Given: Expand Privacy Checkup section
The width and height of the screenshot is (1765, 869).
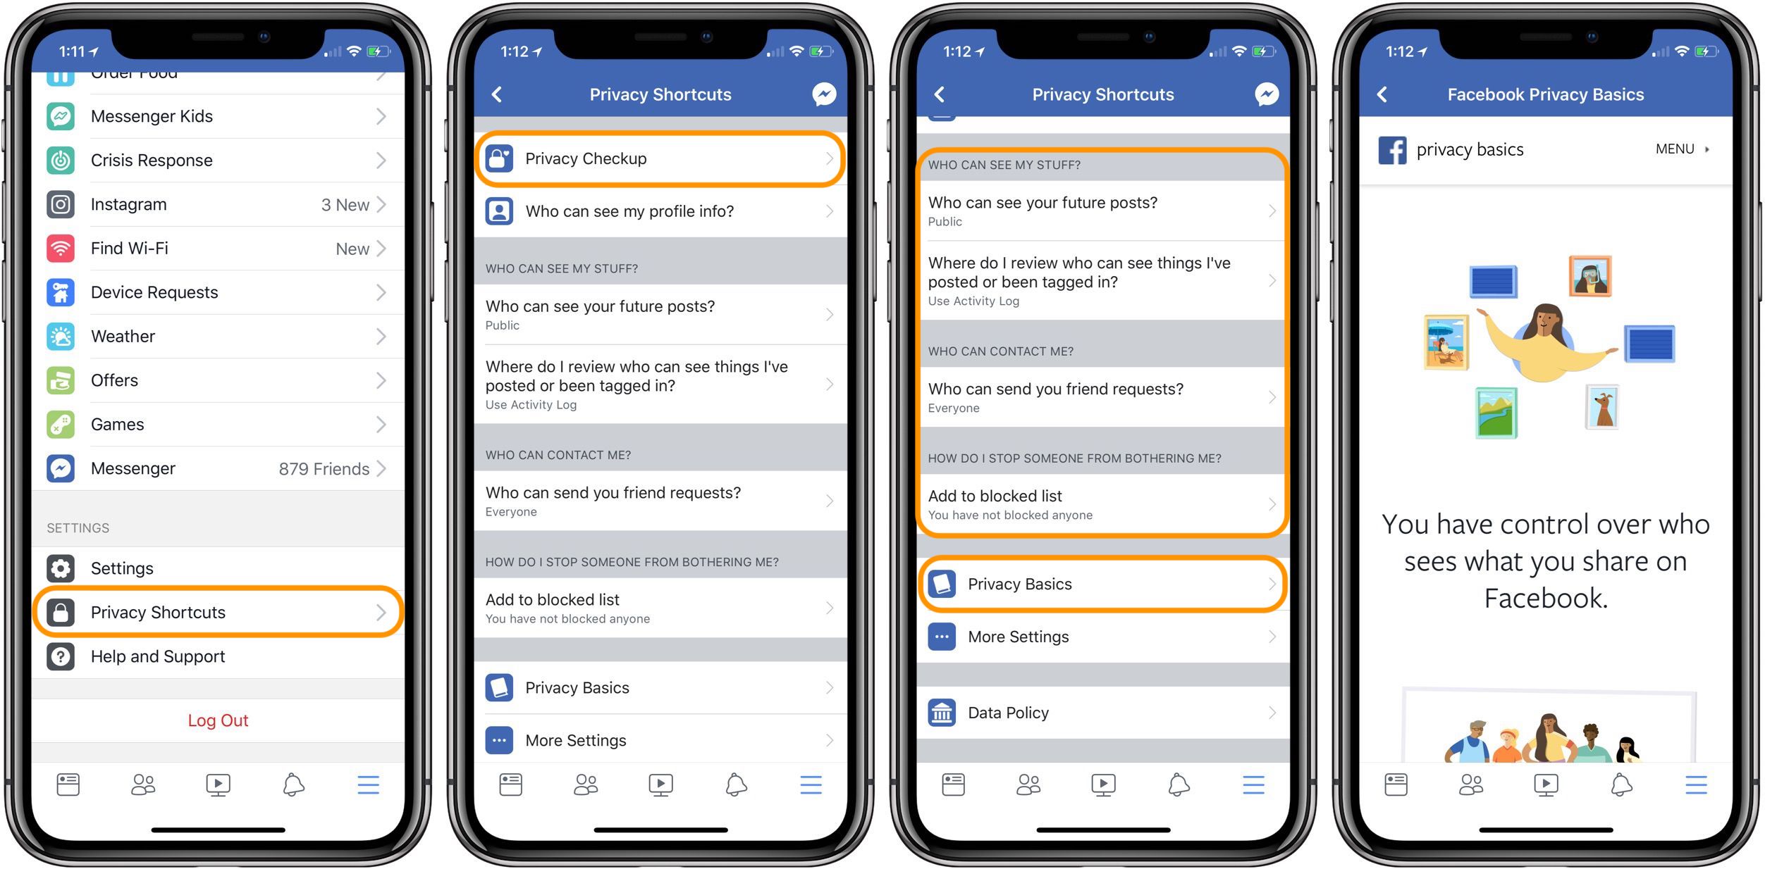Looking at the screenshot, I should click(663, 157).
